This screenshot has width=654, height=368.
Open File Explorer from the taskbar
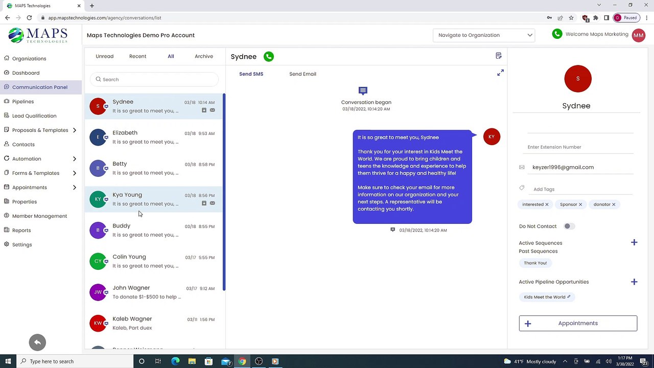click(192, 361)
